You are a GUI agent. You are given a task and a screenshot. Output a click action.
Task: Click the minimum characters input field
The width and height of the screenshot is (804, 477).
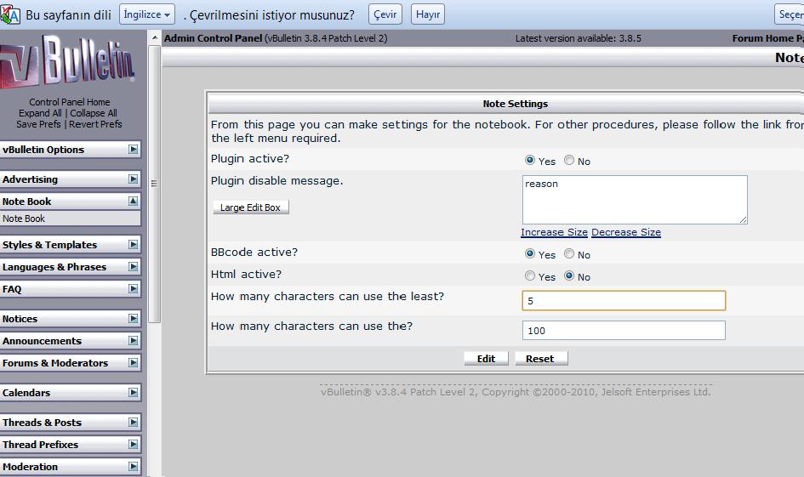tap(623, 301)
